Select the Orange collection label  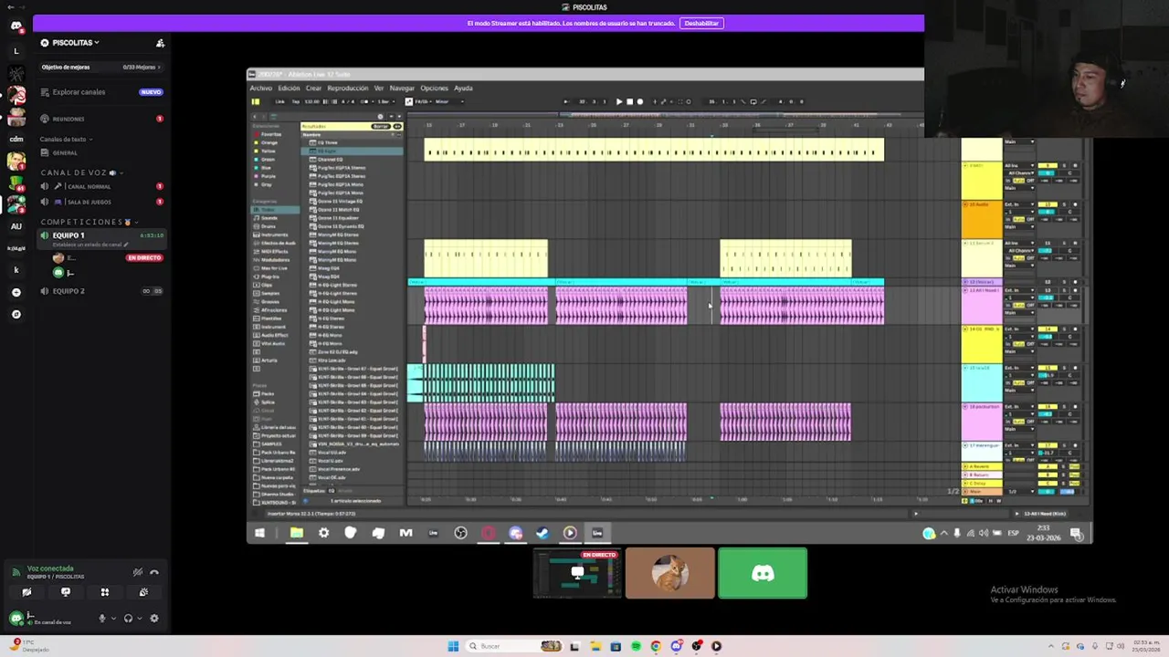[x=269, y=142]
